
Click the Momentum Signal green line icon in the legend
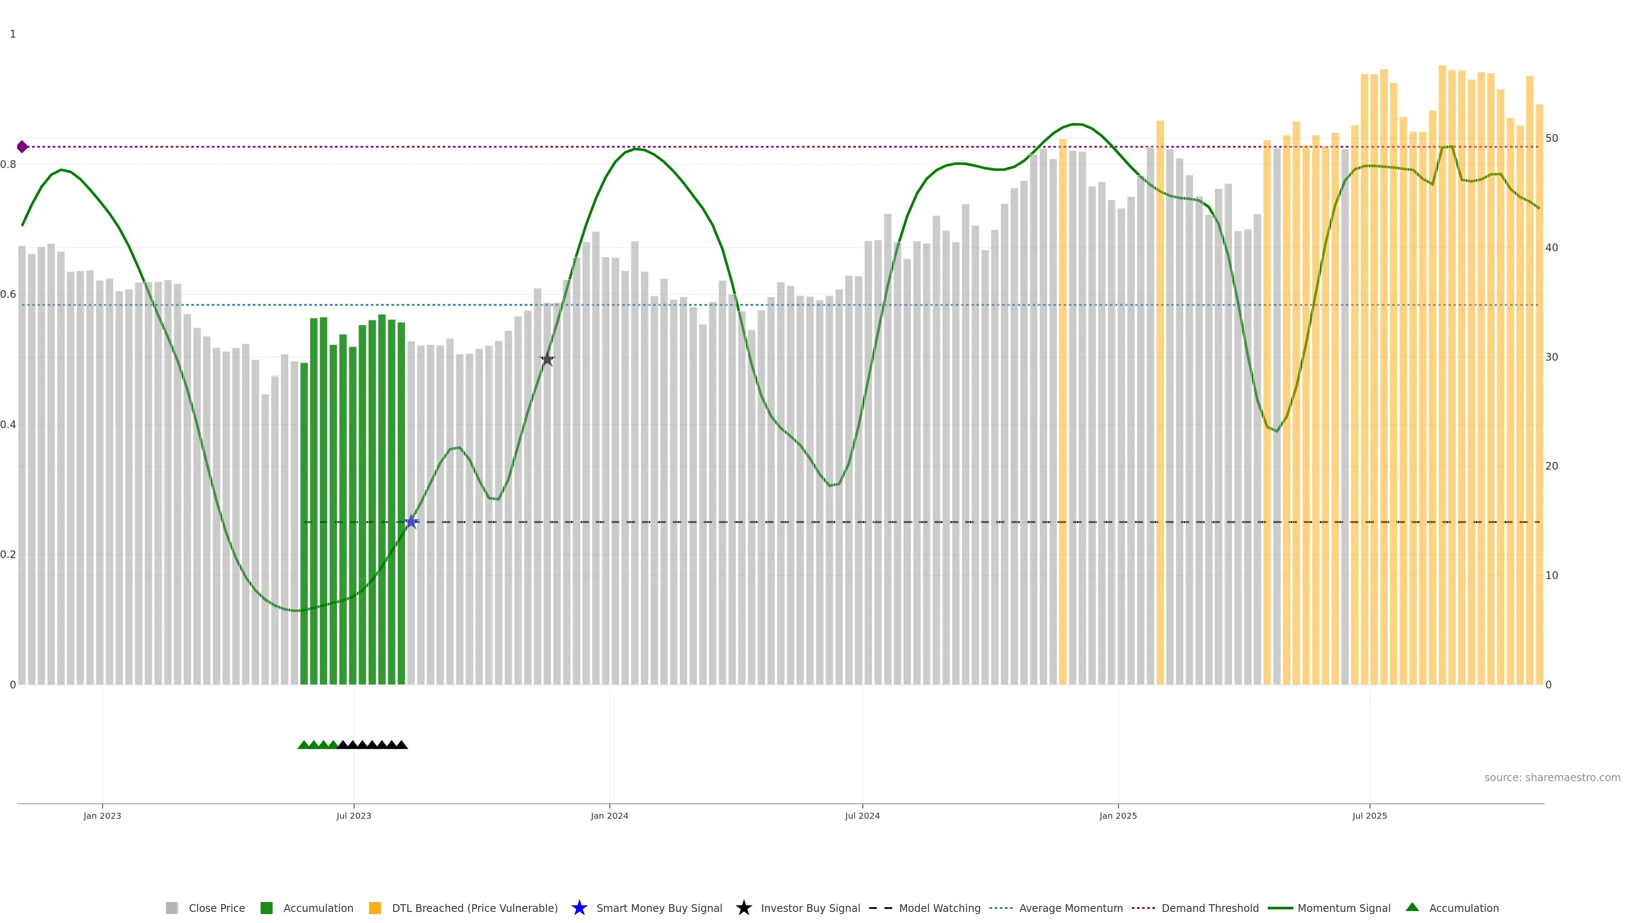(x=1280, y=908)
